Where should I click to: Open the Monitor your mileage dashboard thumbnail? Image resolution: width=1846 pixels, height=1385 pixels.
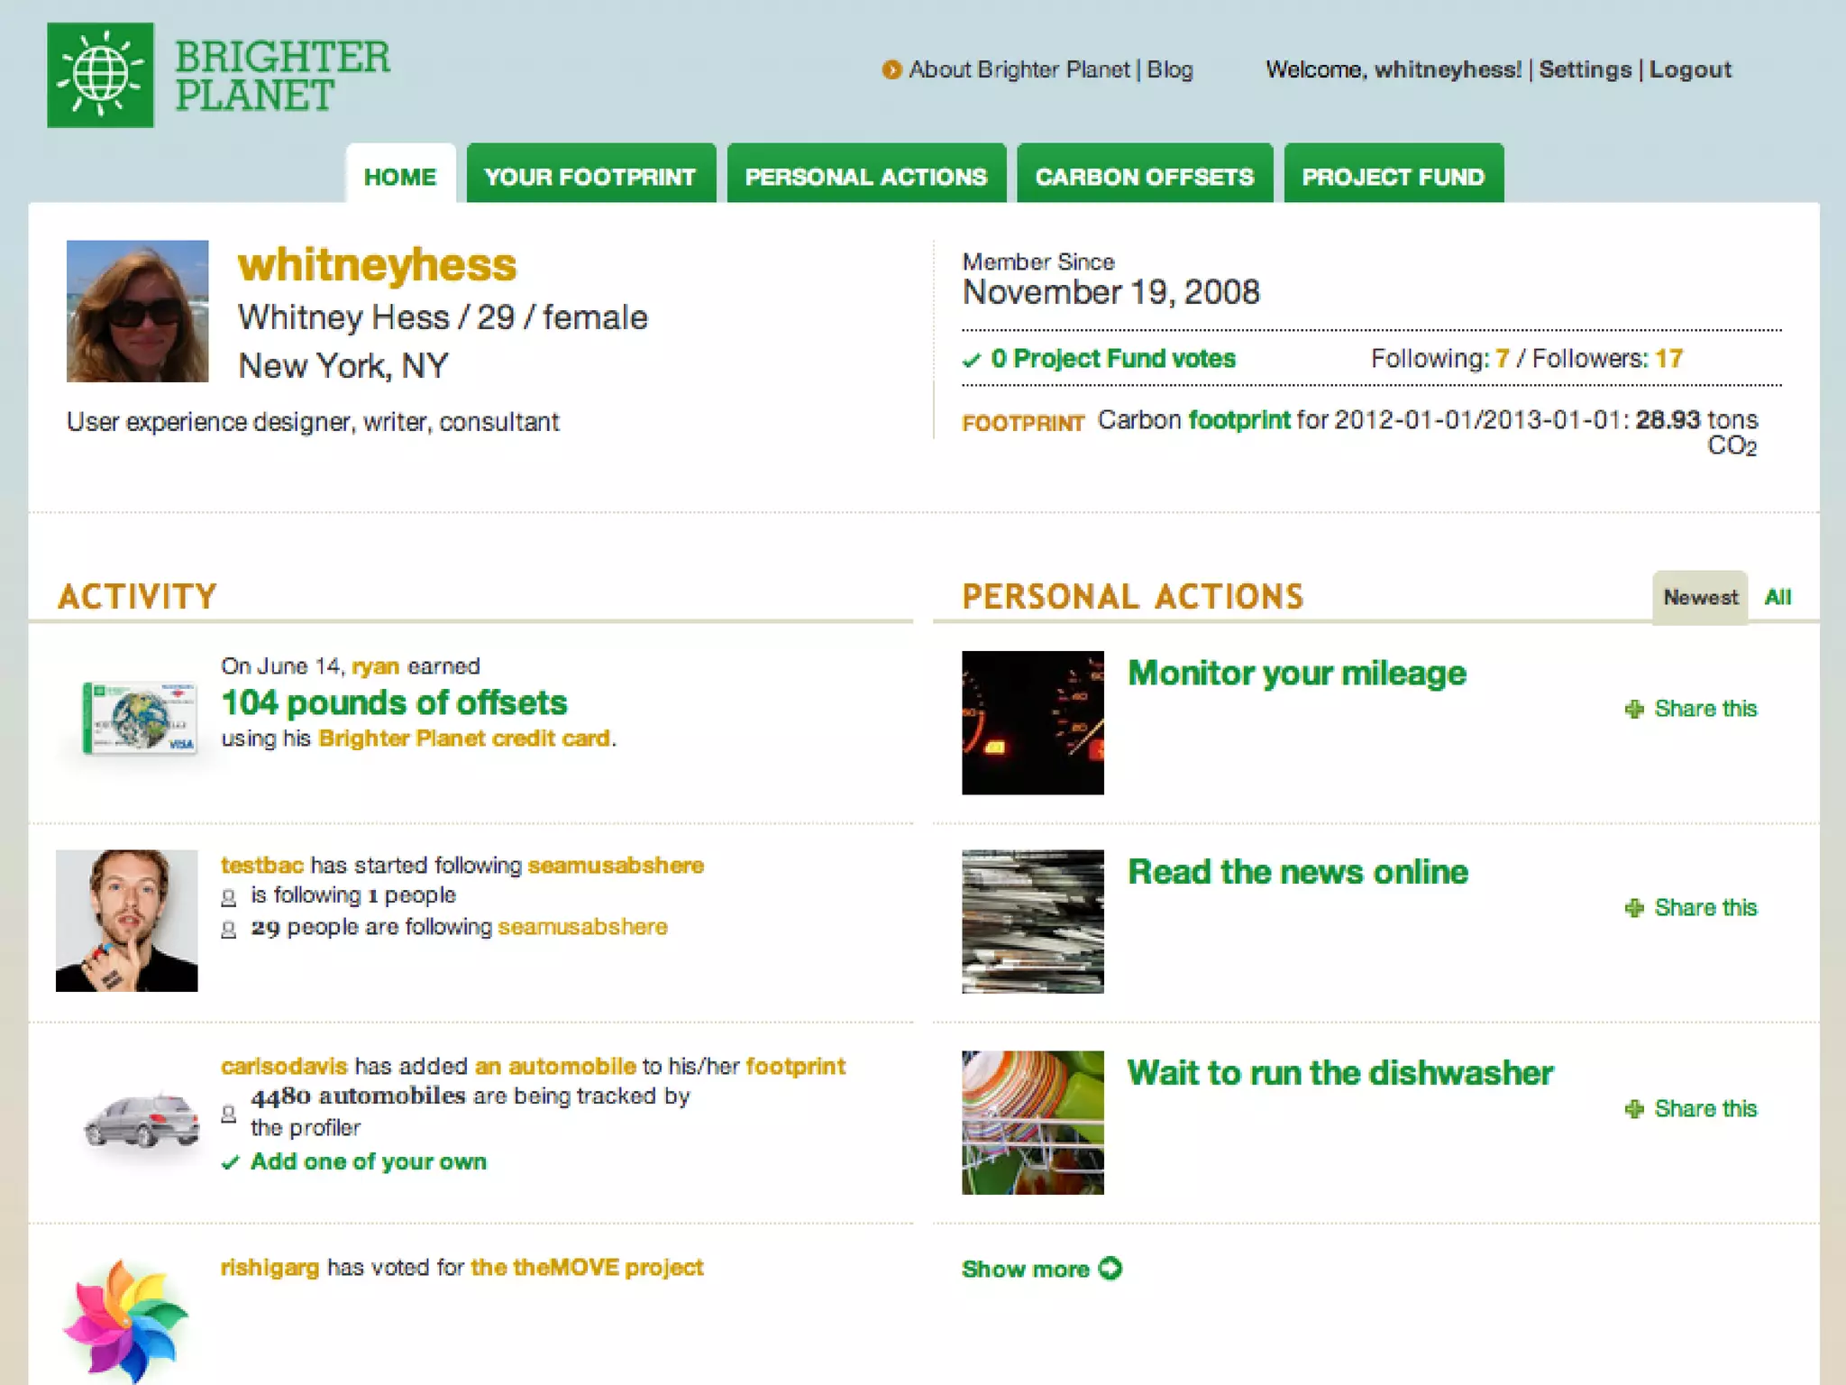pyautogui.click(x=1033, y=723)
